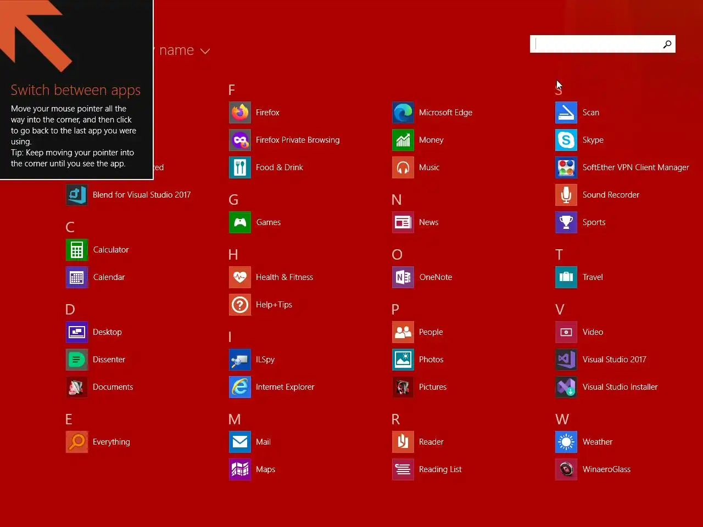Open SoftEther VPN Client Manager icon
Screen dimensions: 703x527
[566, 167]
